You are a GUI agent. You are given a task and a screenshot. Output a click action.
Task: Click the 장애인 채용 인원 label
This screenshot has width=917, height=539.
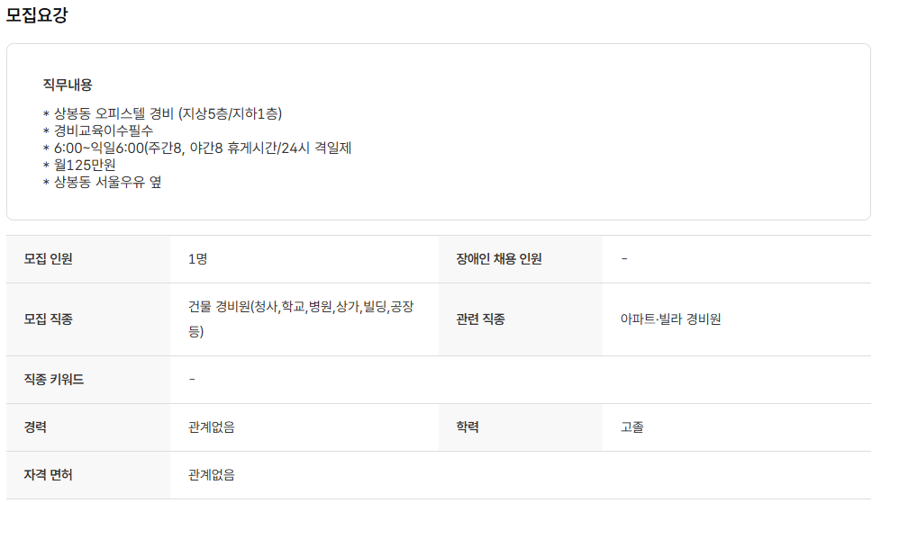click(499, 259)
